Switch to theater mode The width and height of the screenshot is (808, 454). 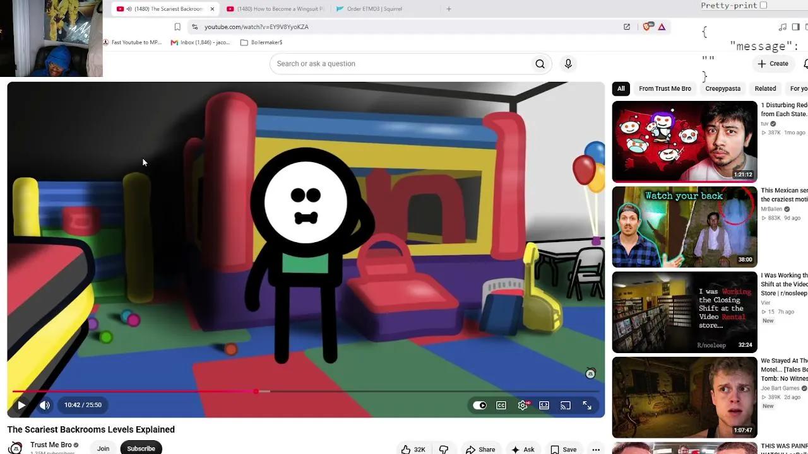[x=544, y=405]
